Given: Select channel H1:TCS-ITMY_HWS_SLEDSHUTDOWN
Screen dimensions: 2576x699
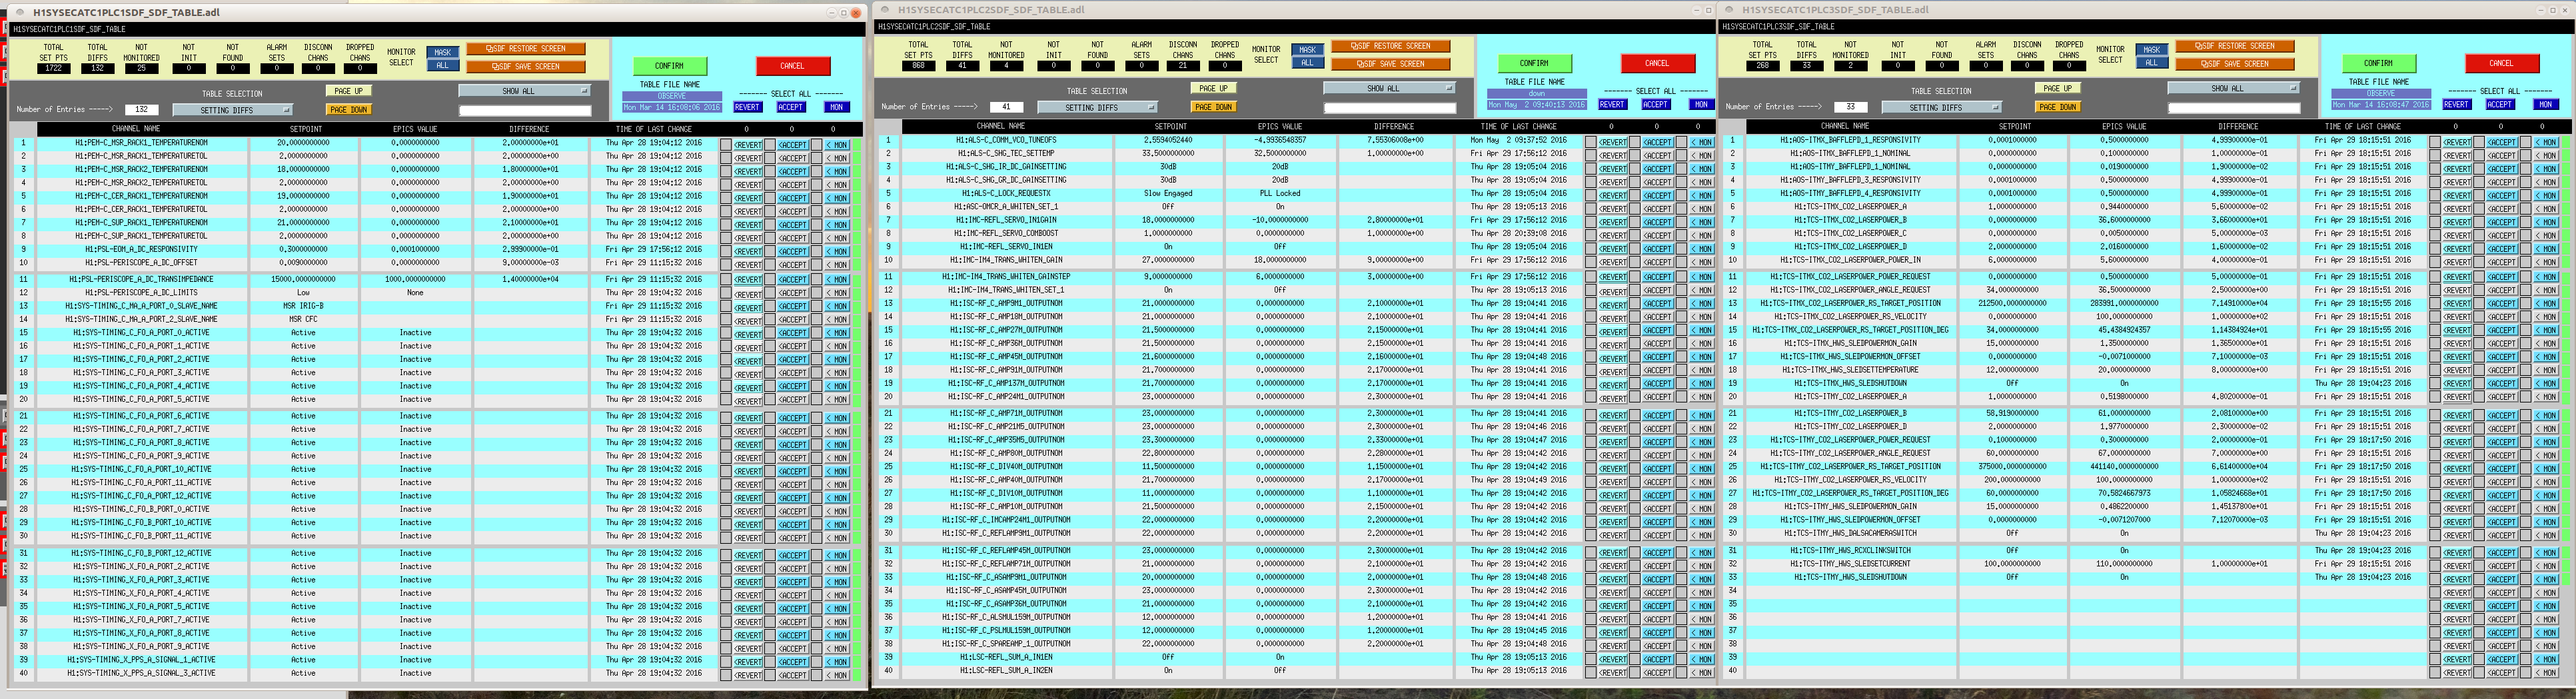Looking at the screenshot, I should (x=1850, y=577).
